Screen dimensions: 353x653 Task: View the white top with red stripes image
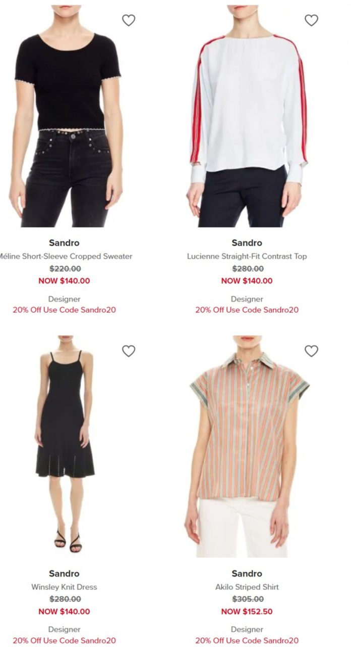(247, 116)
